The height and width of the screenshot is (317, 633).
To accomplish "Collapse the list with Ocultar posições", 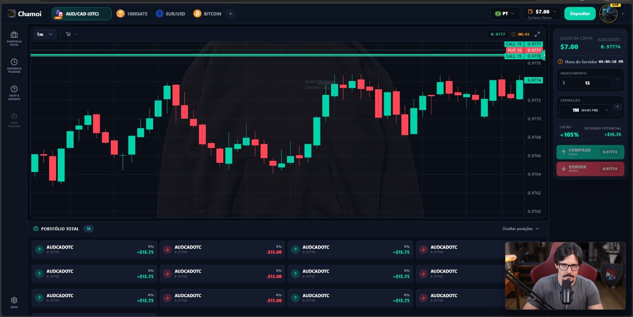I will point(521,229).
